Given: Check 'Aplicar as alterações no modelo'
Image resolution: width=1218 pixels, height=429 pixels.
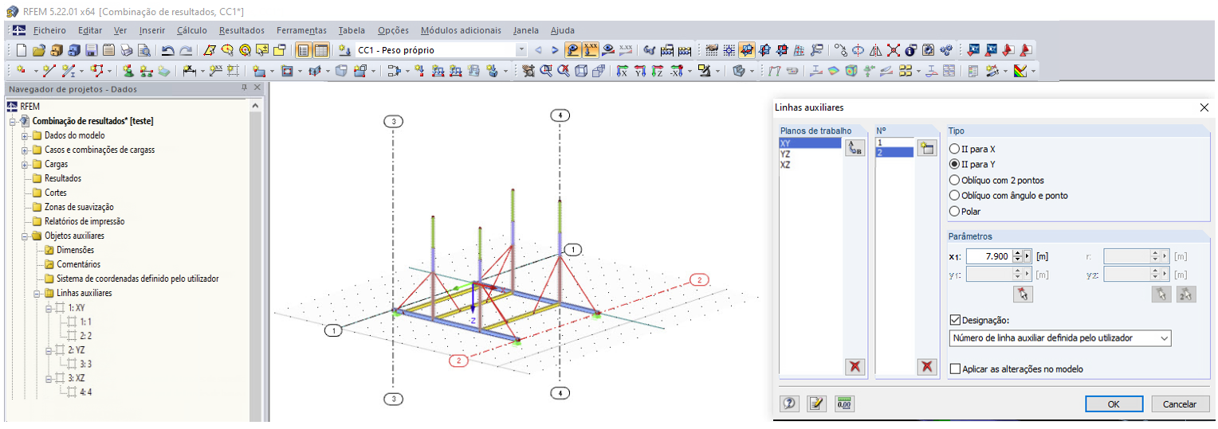Looking at the screenshot, I should point(956,369).
